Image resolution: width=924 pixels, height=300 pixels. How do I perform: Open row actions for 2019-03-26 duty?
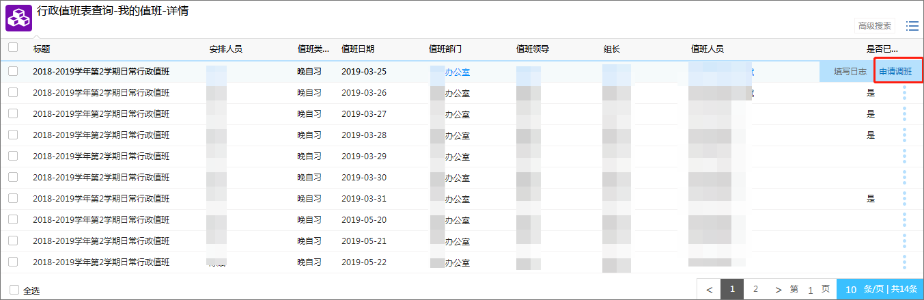point(904,93)
